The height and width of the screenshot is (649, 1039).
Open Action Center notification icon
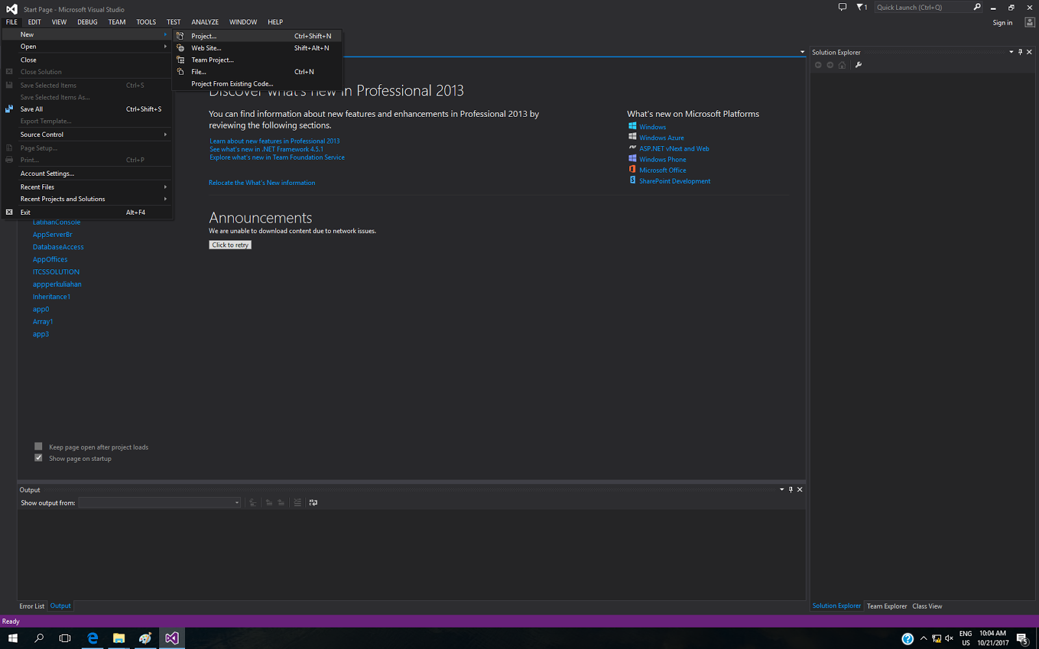(x=1022, y=639)
